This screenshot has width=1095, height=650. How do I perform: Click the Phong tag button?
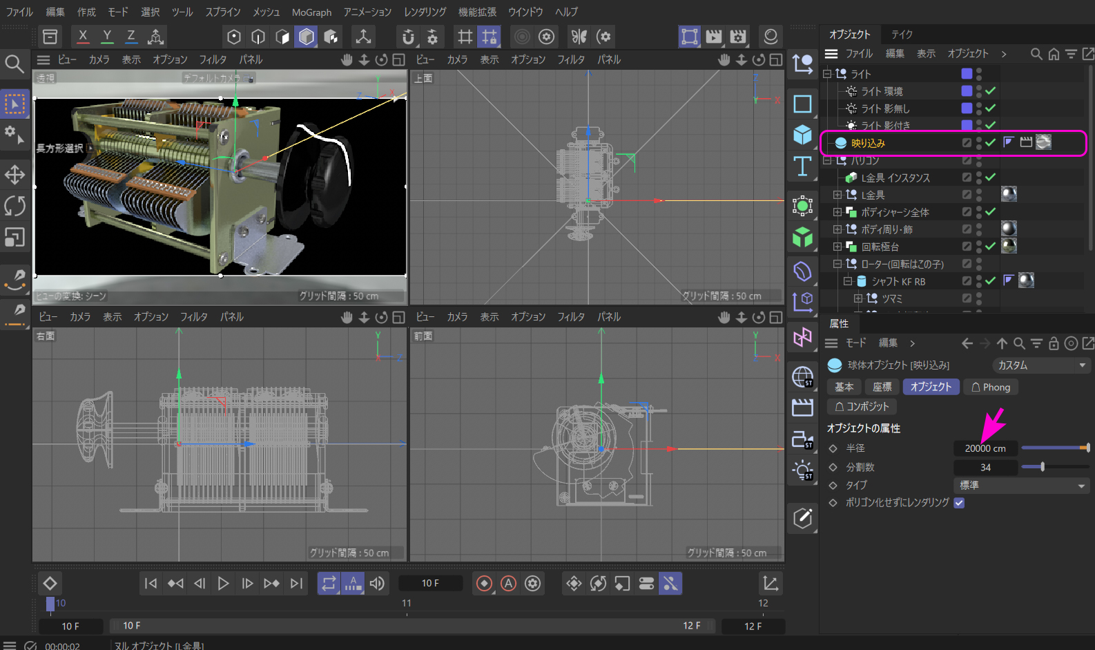pos(991,388)
